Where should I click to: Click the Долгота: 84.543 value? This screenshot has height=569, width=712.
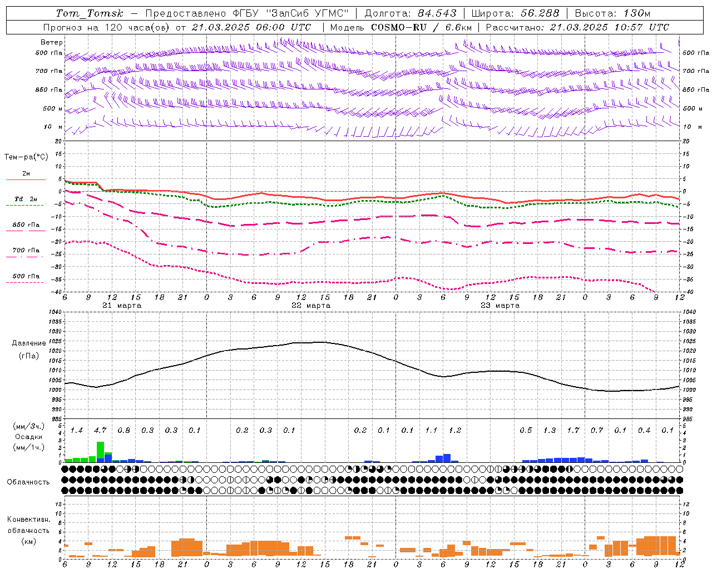coord(410,13)
